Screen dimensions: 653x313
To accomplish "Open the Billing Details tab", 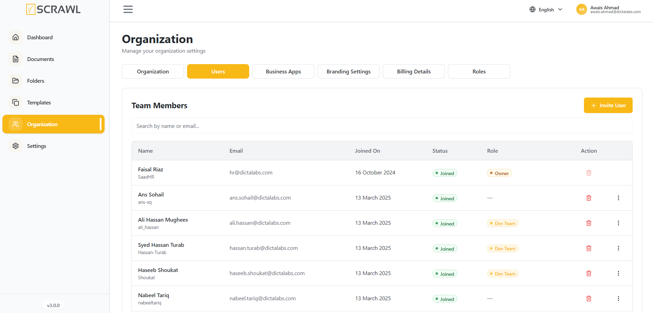I will click(414, 71).
